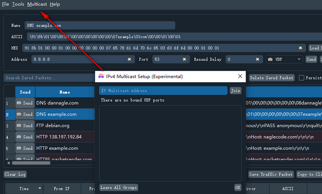The width and height of the screenshot is (322, 194).
Task: Open the Help menu
Action: pyautogui.click(x=55, y=4)
